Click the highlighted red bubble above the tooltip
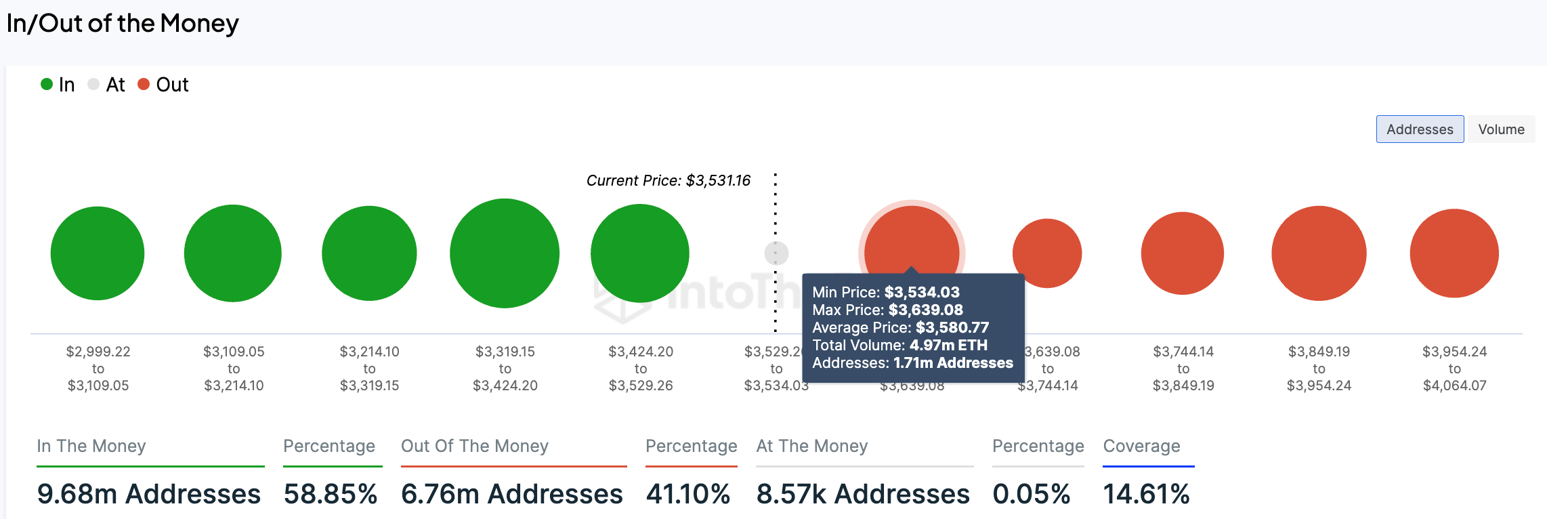 point(912,237)
